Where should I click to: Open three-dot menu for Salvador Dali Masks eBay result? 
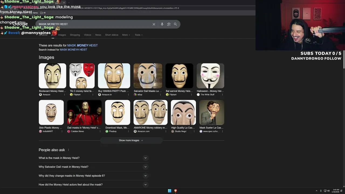[160, 95]
